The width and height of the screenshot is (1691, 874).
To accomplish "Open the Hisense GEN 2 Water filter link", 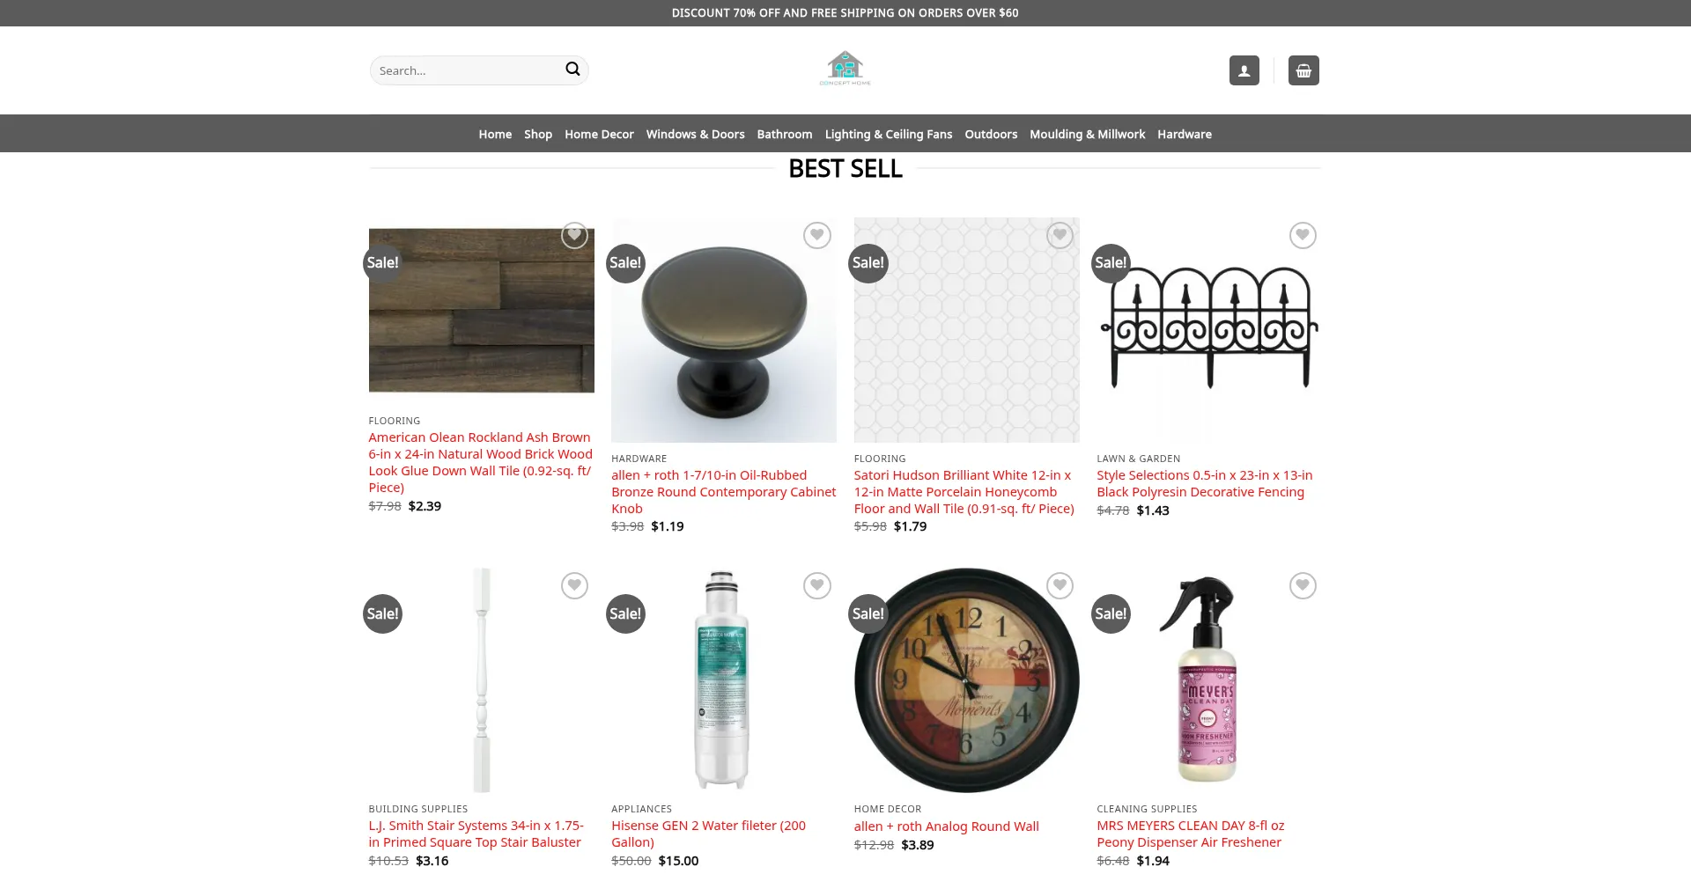I will click(709, 834).
